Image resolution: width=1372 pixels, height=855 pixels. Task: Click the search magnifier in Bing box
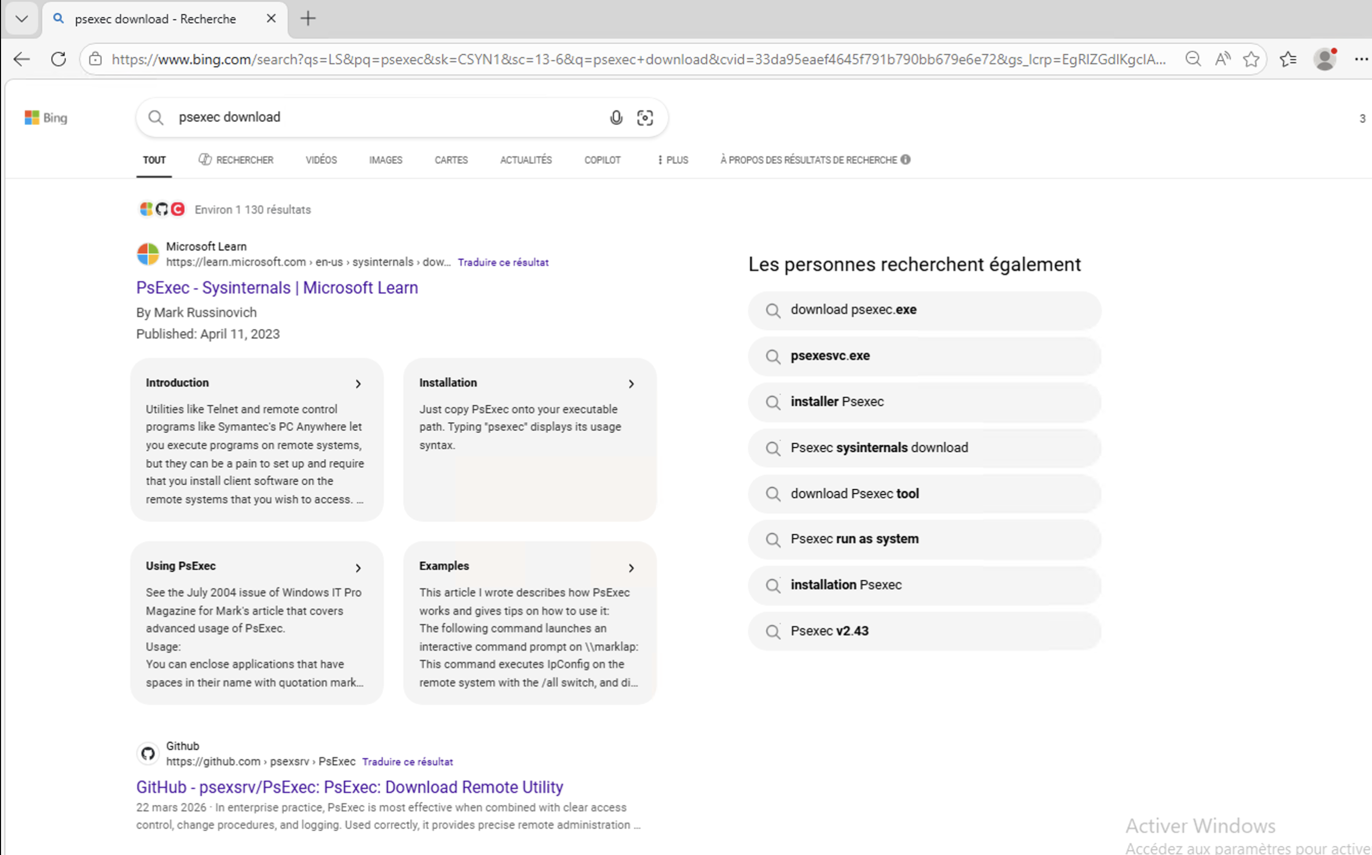click(x=155, y=117)
